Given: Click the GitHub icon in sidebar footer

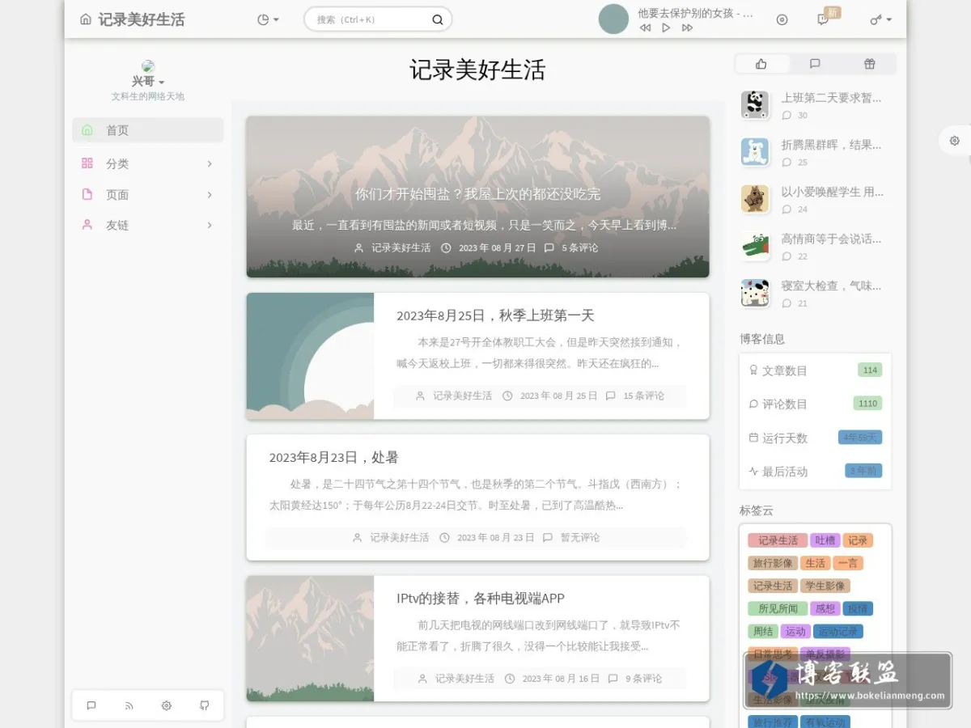Looking at the screenshot, I should pyautogui.click(x=205, y=705).
